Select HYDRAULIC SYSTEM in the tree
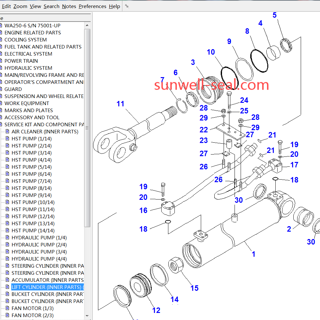Image resolution: width=320 pixels, height=320 pixels. click(28, 68)
